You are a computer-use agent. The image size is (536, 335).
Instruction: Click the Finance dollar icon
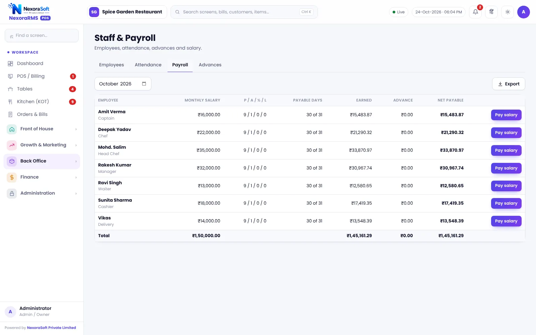point(12,177)
